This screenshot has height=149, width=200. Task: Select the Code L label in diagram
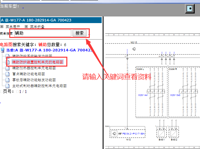tap(140, 69)
